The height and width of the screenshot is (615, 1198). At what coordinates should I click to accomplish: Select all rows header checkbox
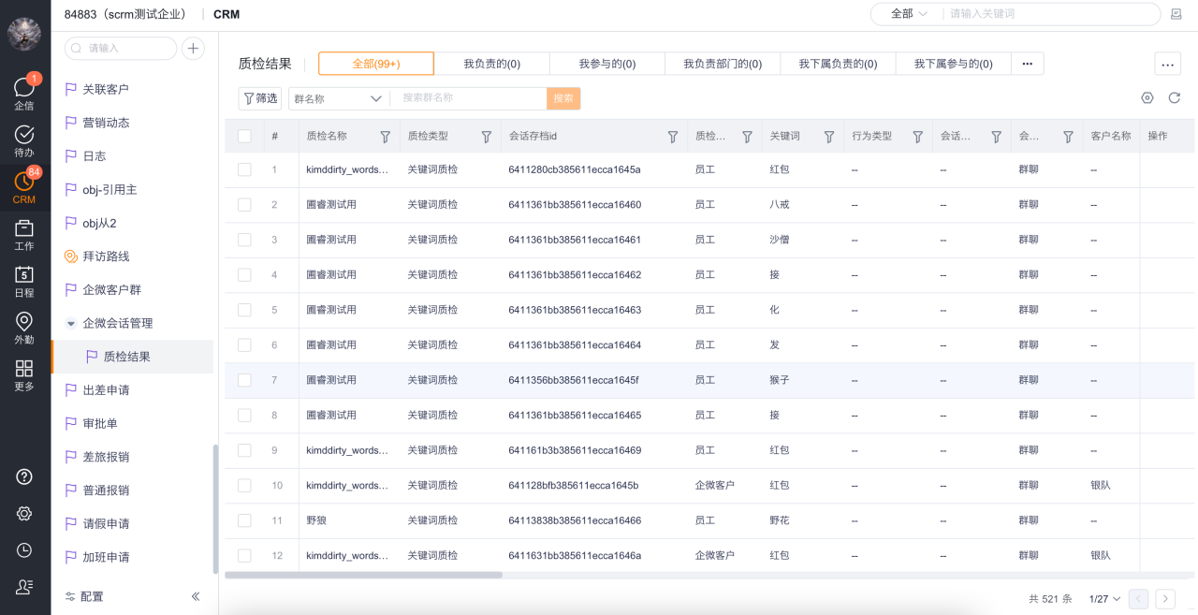(244, 137)
